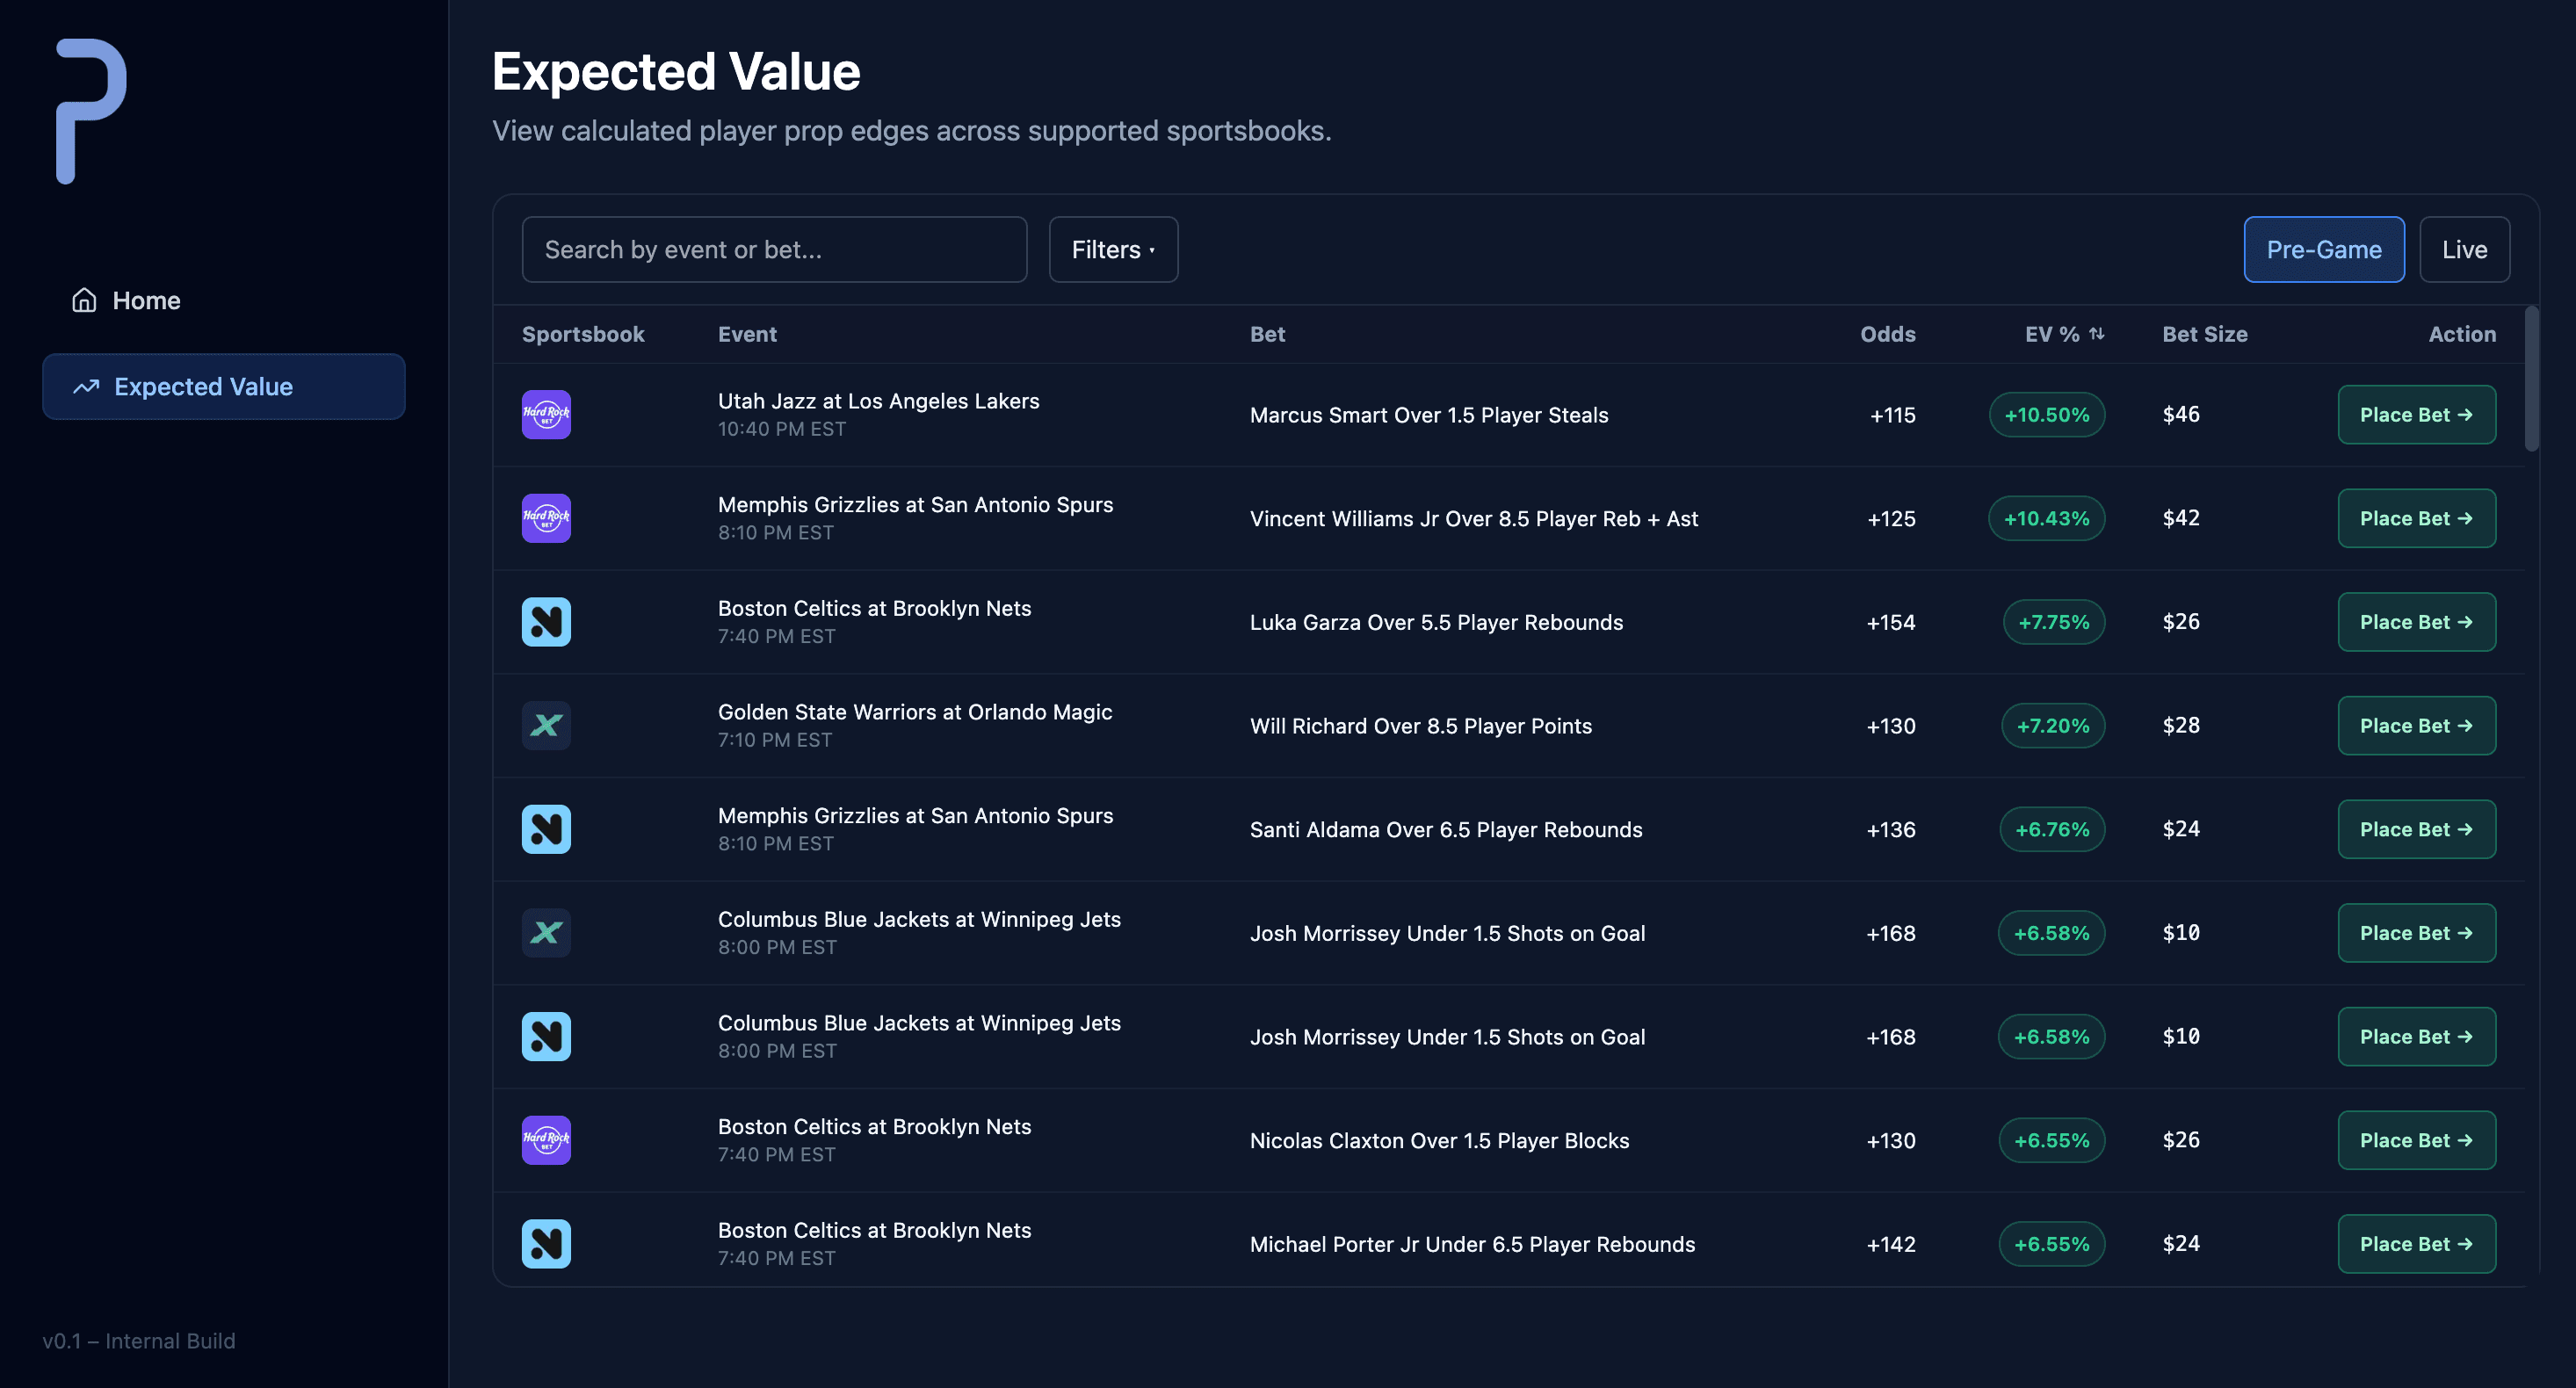Switch to Pre-Game mode
Image resolution: width=2576 pixels, height=1388 pixels.
point(2323,249)
